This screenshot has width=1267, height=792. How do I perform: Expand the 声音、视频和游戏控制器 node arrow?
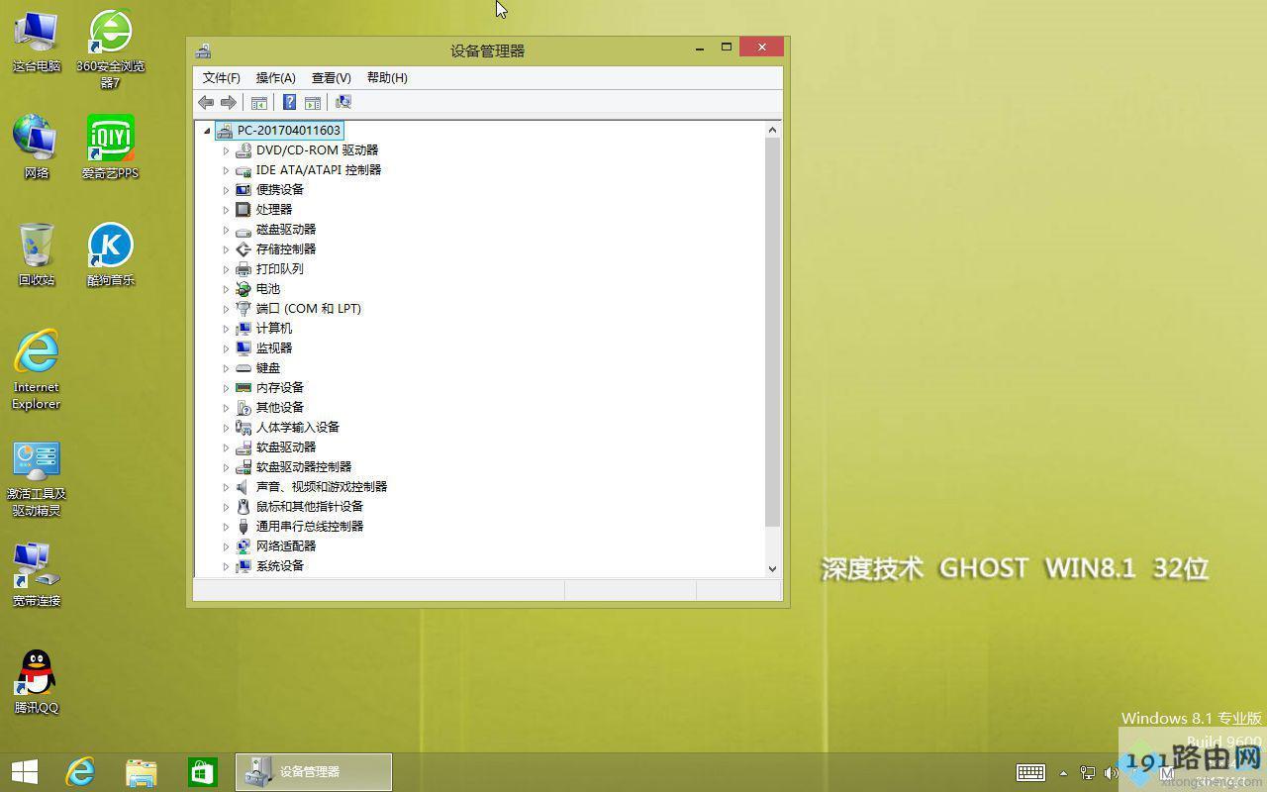point(226,487)
